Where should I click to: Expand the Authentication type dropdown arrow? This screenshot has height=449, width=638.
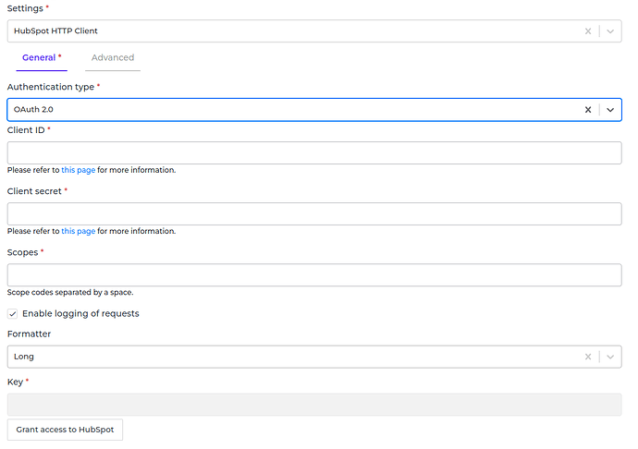(610, 110)
